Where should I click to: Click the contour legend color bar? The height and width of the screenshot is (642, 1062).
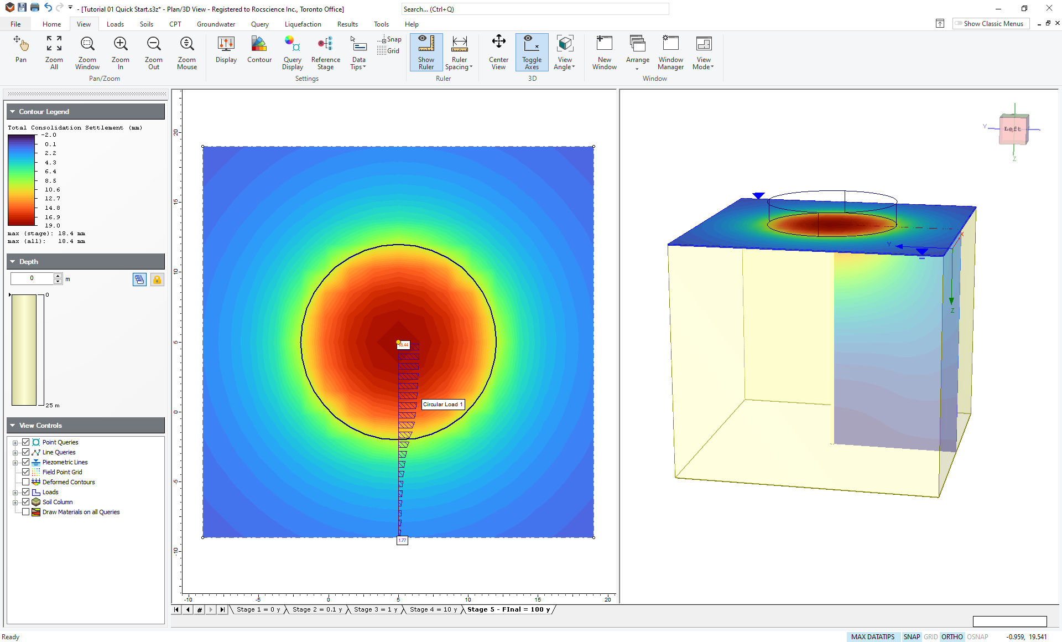(22, 180)
